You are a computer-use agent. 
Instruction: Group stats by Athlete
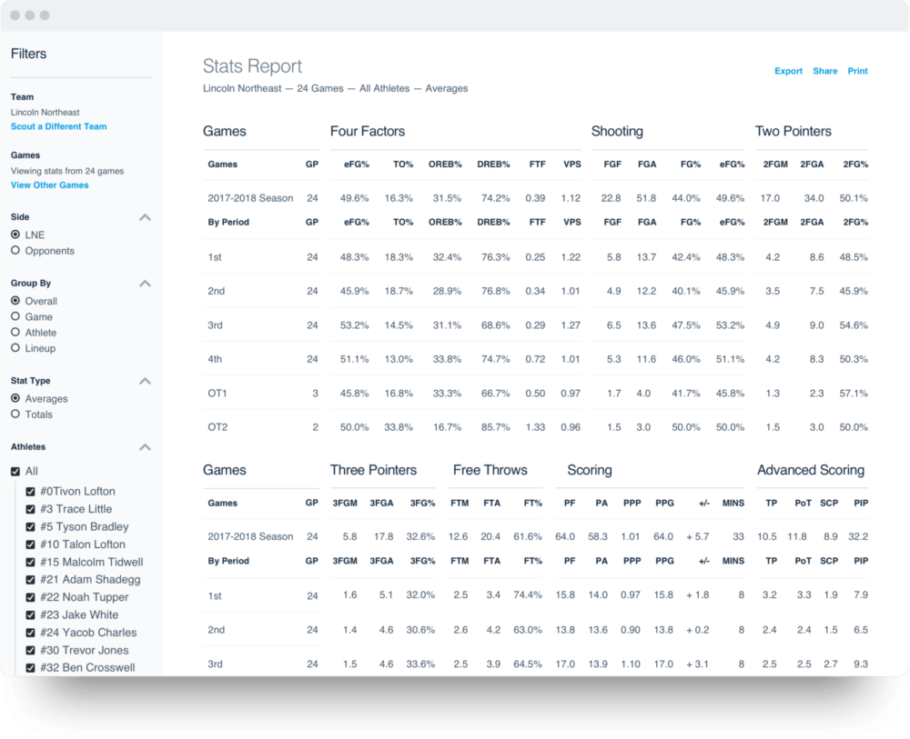coord(15,333)
